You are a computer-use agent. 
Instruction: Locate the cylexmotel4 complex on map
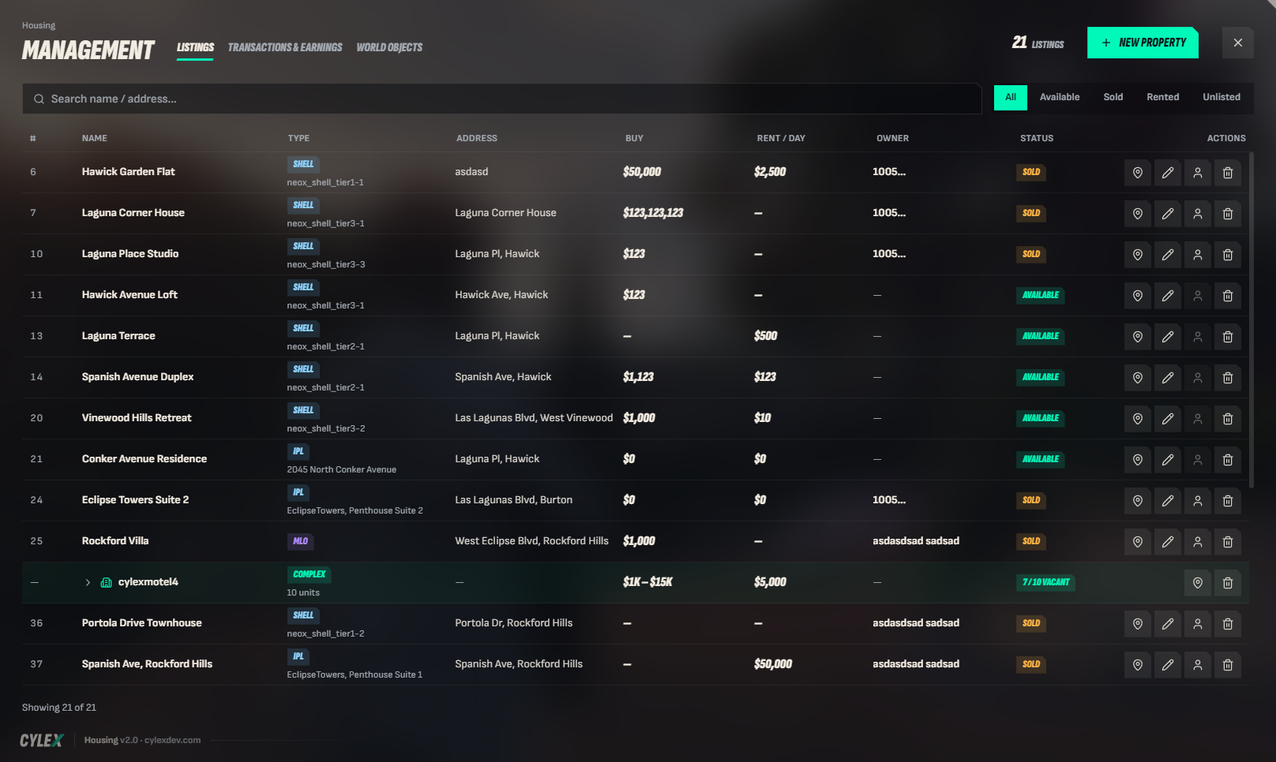[1198, 583]
